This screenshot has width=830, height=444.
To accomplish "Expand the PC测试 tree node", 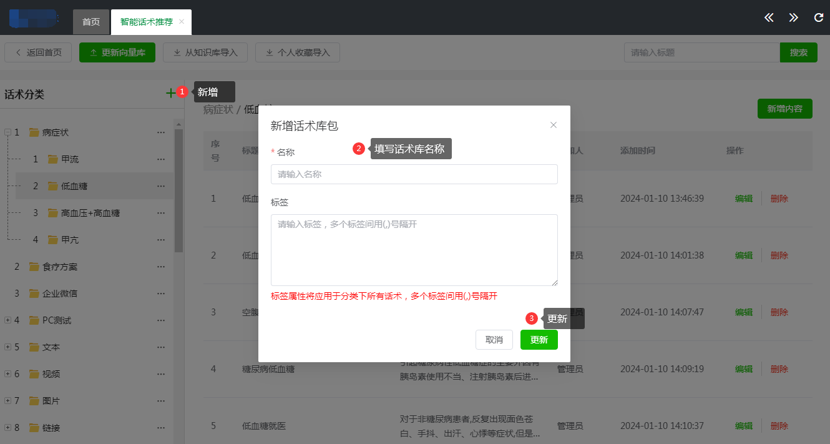I will click(7, 320).
